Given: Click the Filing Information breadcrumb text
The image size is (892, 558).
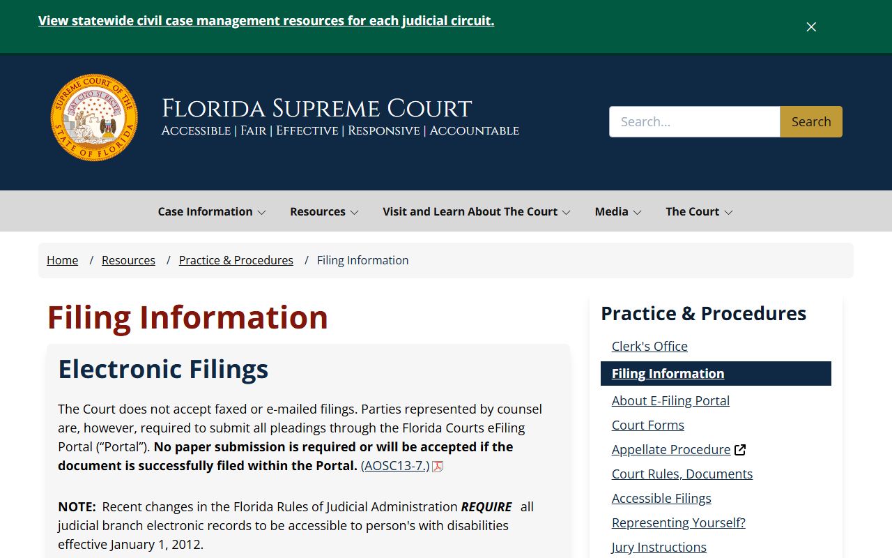Looking at the screenshot, I should tap(363, 260).
